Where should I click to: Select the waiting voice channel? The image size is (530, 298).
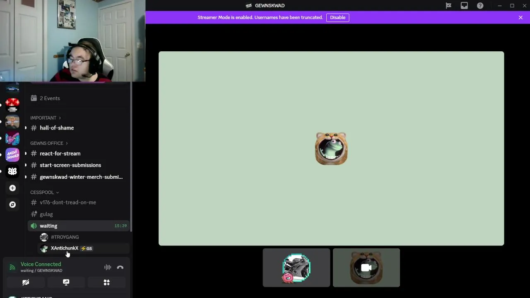pos(79,226)
